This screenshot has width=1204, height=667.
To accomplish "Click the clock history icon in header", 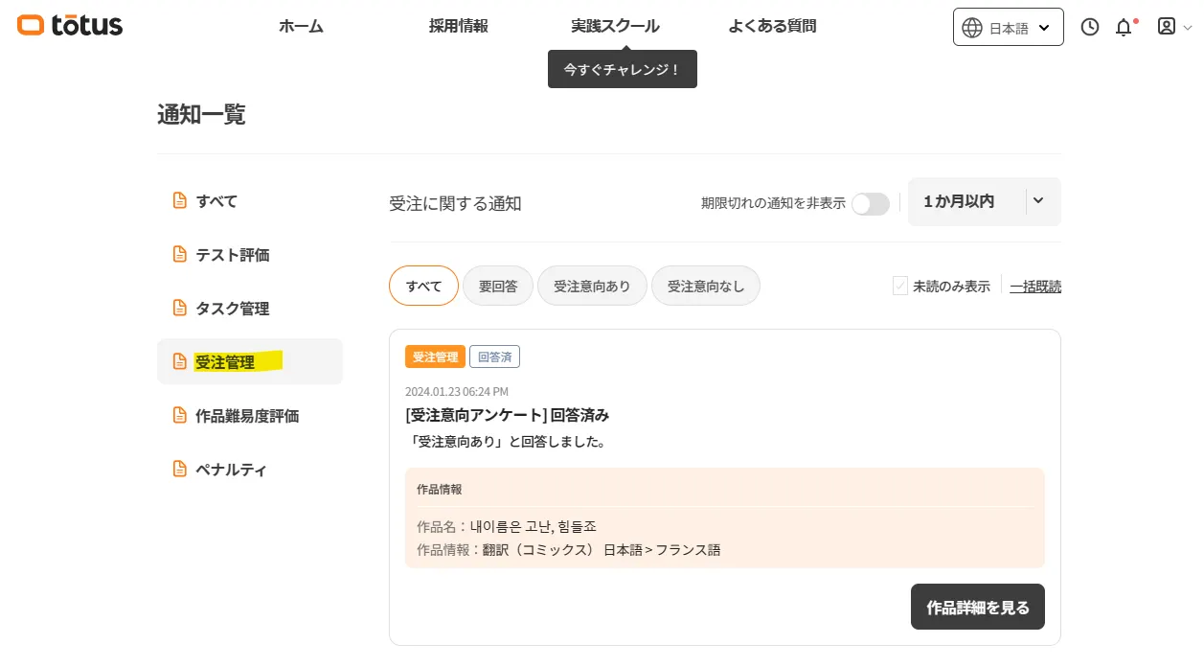I will (1089, 27).
